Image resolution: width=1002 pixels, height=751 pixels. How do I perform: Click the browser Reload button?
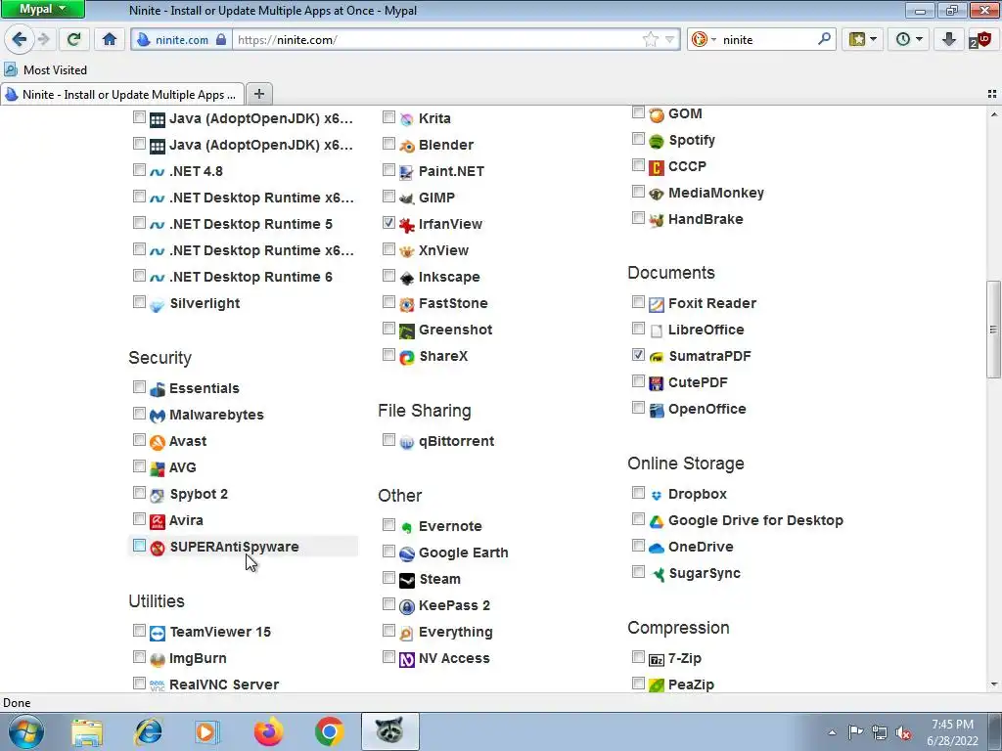73,39
